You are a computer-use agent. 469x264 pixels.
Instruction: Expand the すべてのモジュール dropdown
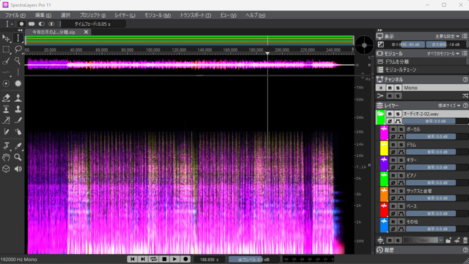click(x=443, y=54)
